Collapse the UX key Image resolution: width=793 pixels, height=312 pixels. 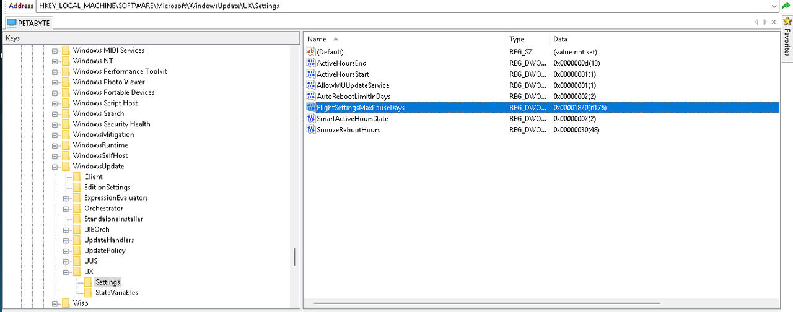click(66, 272)
